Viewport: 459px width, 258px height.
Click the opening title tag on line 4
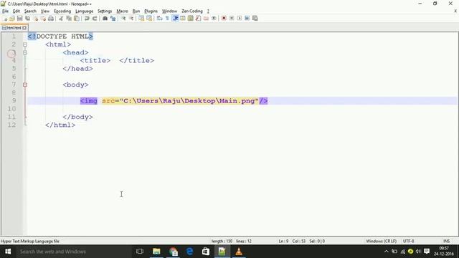95,60
